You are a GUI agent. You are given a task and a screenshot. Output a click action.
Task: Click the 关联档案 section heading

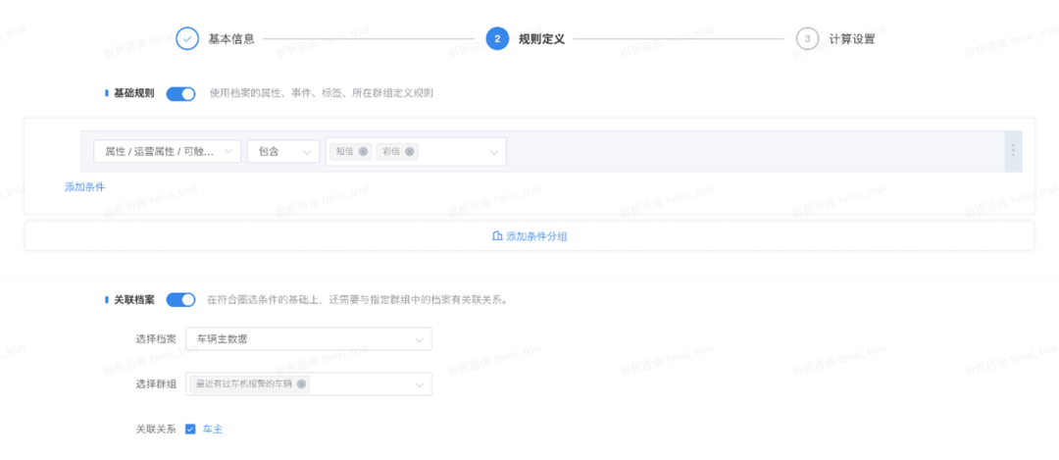133,299
